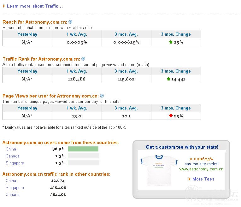
Task: Click Reach 1 wk. Avg. value 0.0005%
Action: click(x=77, y=42)
